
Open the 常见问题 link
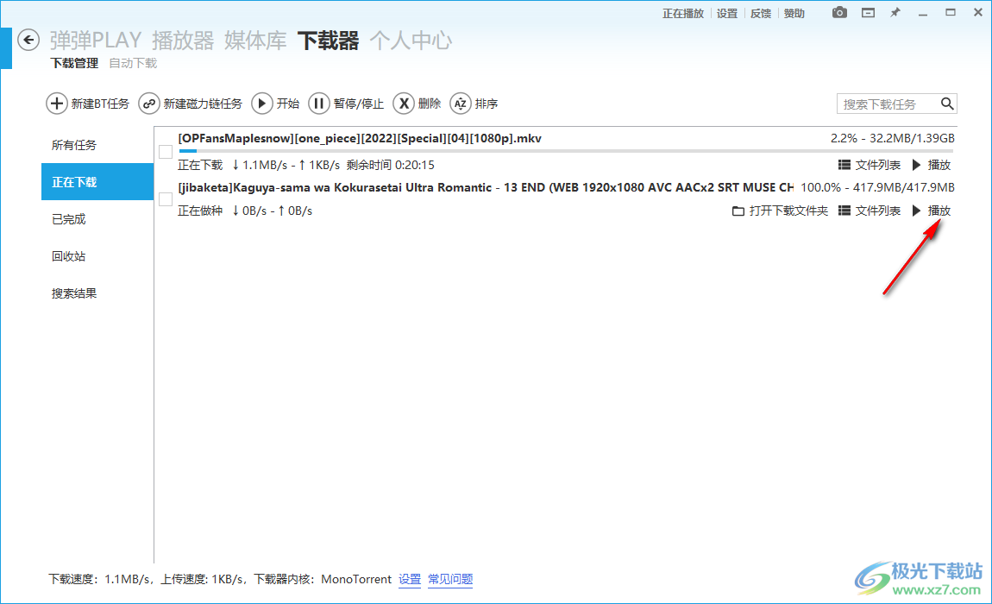450,579
